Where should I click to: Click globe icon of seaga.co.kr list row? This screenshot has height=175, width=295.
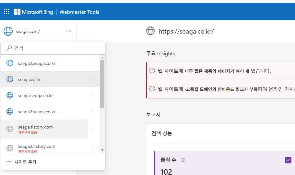10,79
